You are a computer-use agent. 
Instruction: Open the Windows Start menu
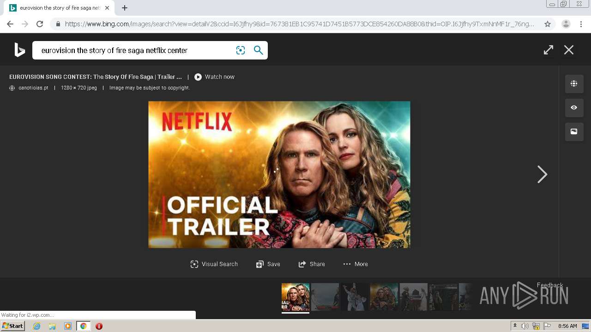click(x=13, y=326)
